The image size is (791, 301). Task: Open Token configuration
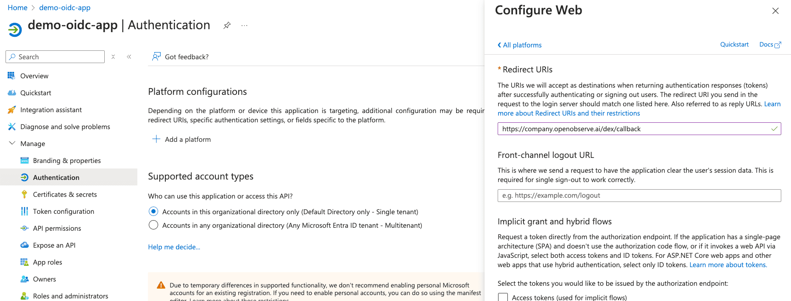pos(64,211)
